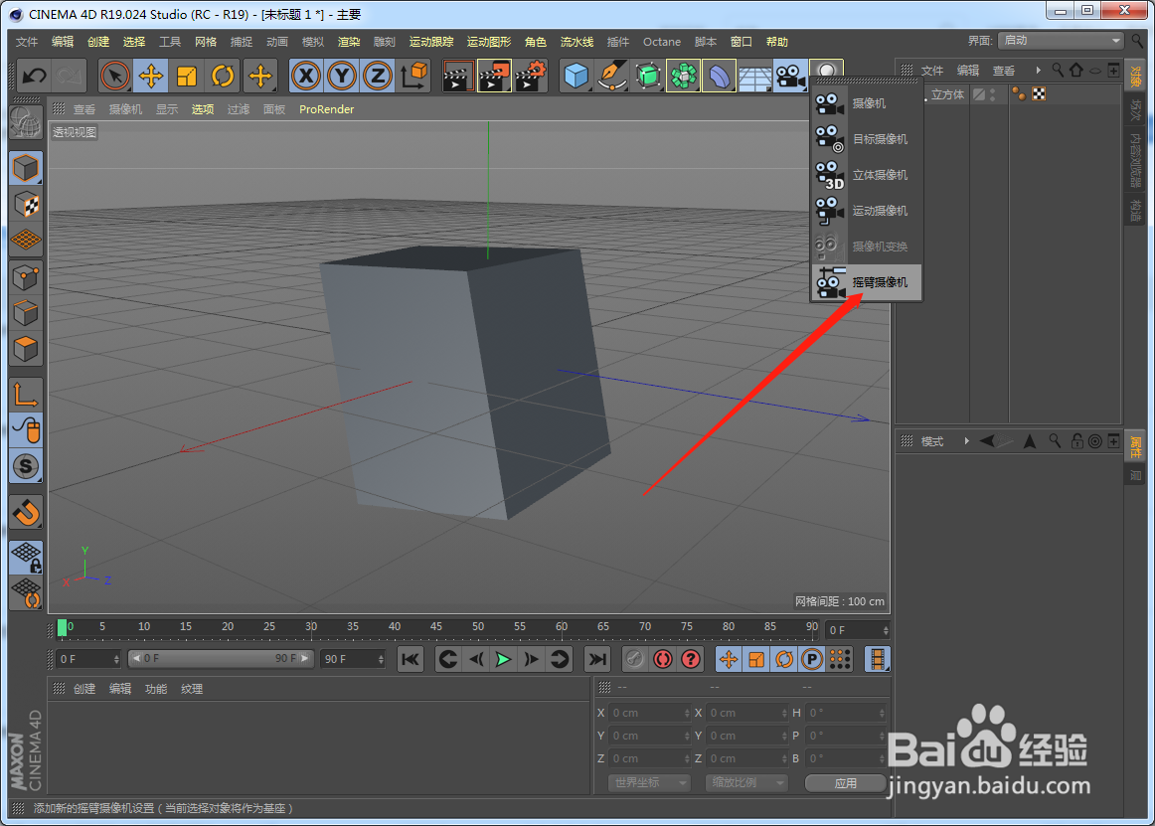The width and height of the screenshot is (1155, 826).
Task: Switch to Polygons mode
Action: (x=26, y=349)
